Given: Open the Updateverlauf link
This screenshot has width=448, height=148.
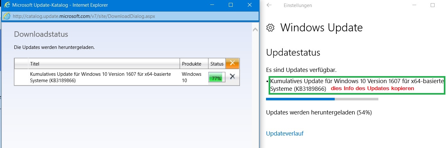Looking at the screenshot, I should [285, 133].
